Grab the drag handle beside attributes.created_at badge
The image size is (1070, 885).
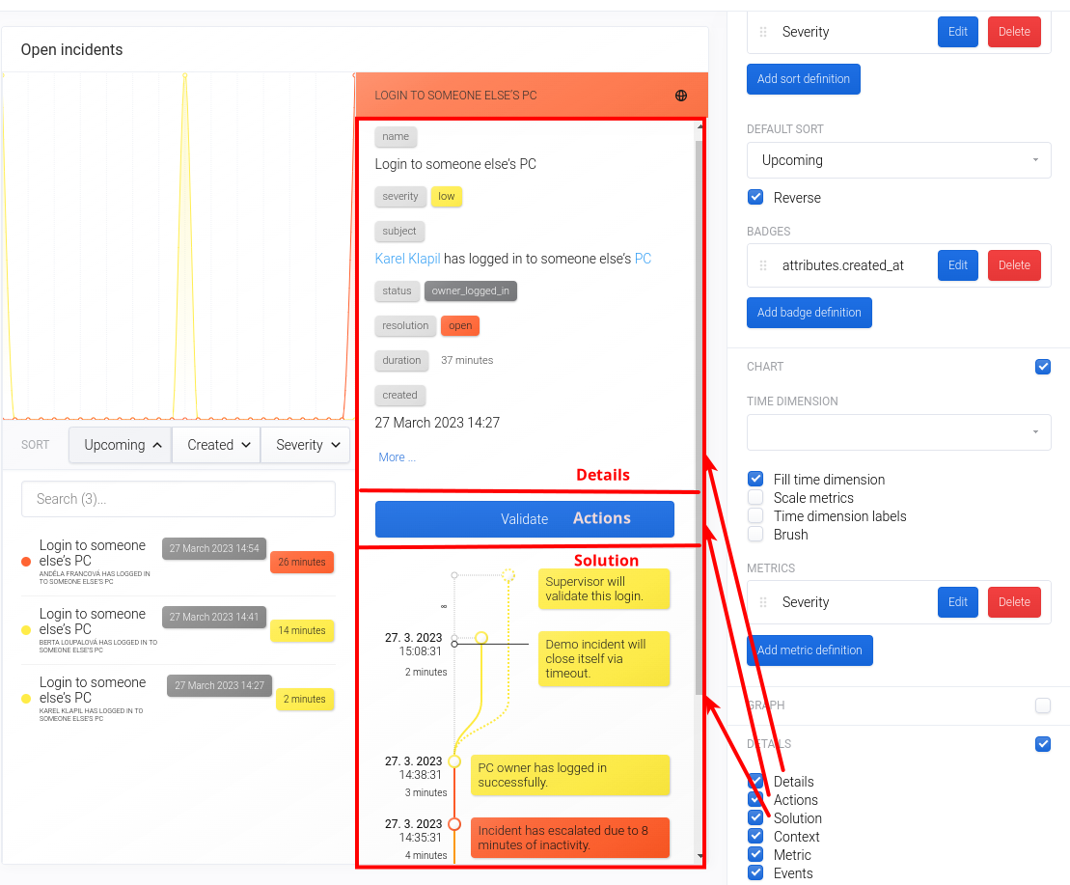tap(763, 265)
